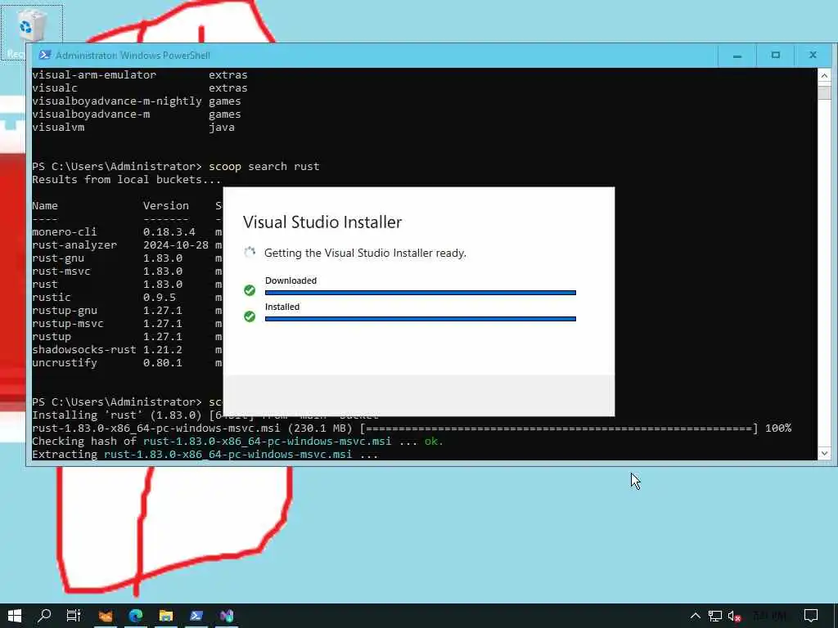Click the 100% download progress text
The width and height of the screenshot is (838, 628).
click(778, 428)
